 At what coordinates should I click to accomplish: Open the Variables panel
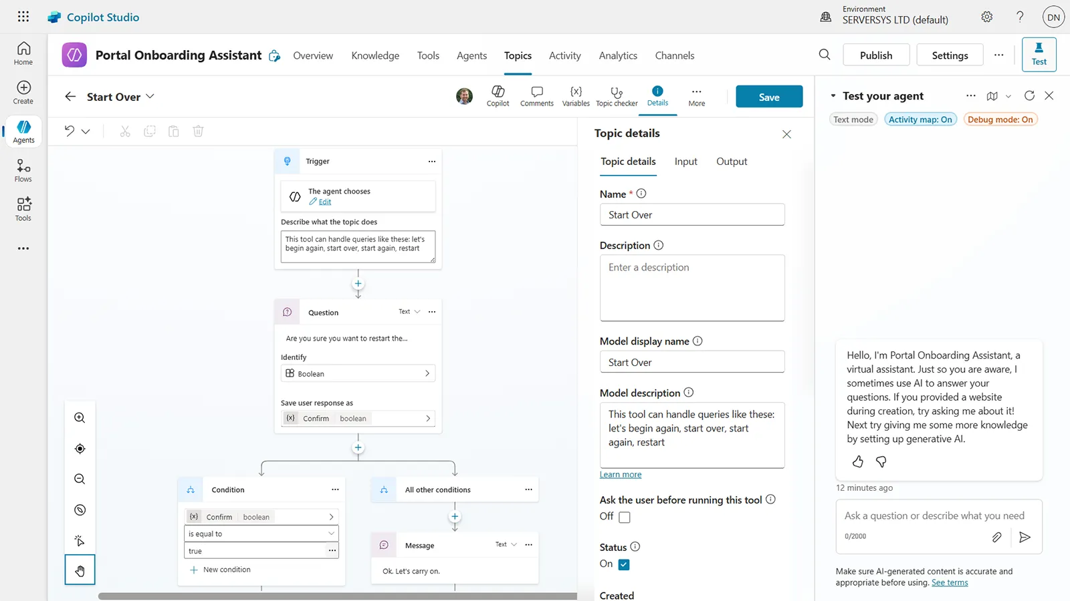point(575,96)
